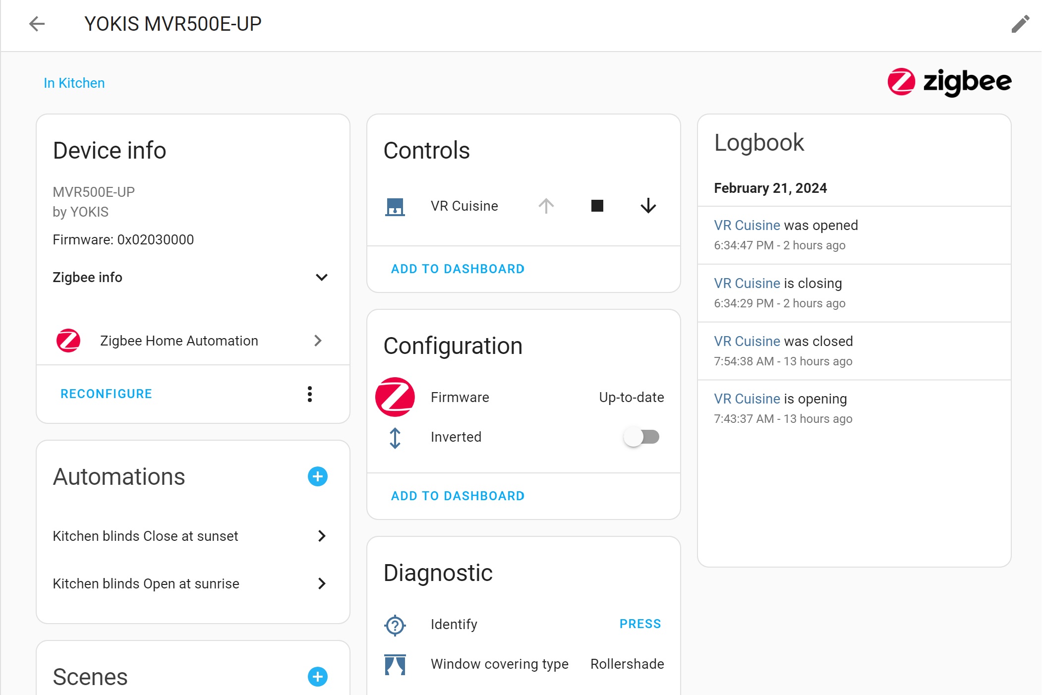Toggle the Inverted switch
Image resolution: width=1042 pixels, height=695 pixels.
coord(641,437)
